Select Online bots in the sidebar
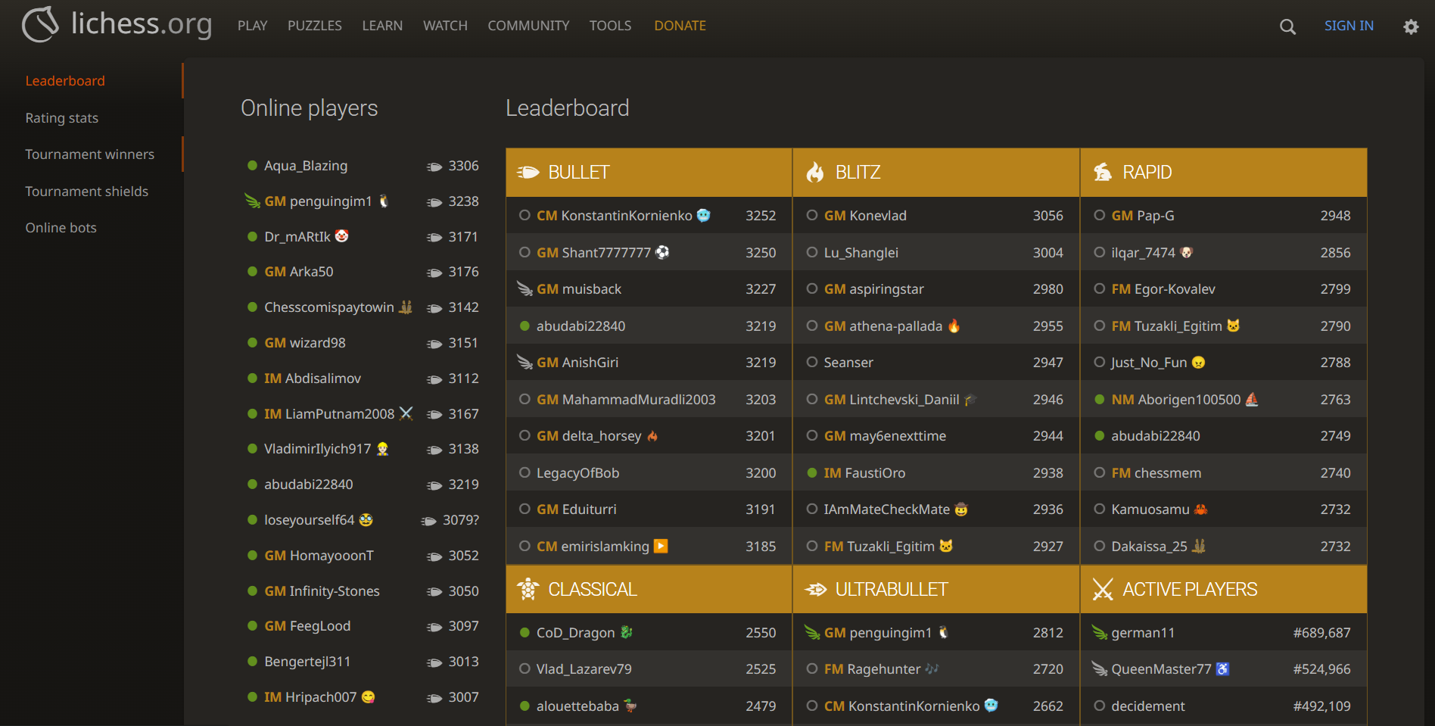The height and width of the screenshot is (726, 1435). [x=61, y=228]
